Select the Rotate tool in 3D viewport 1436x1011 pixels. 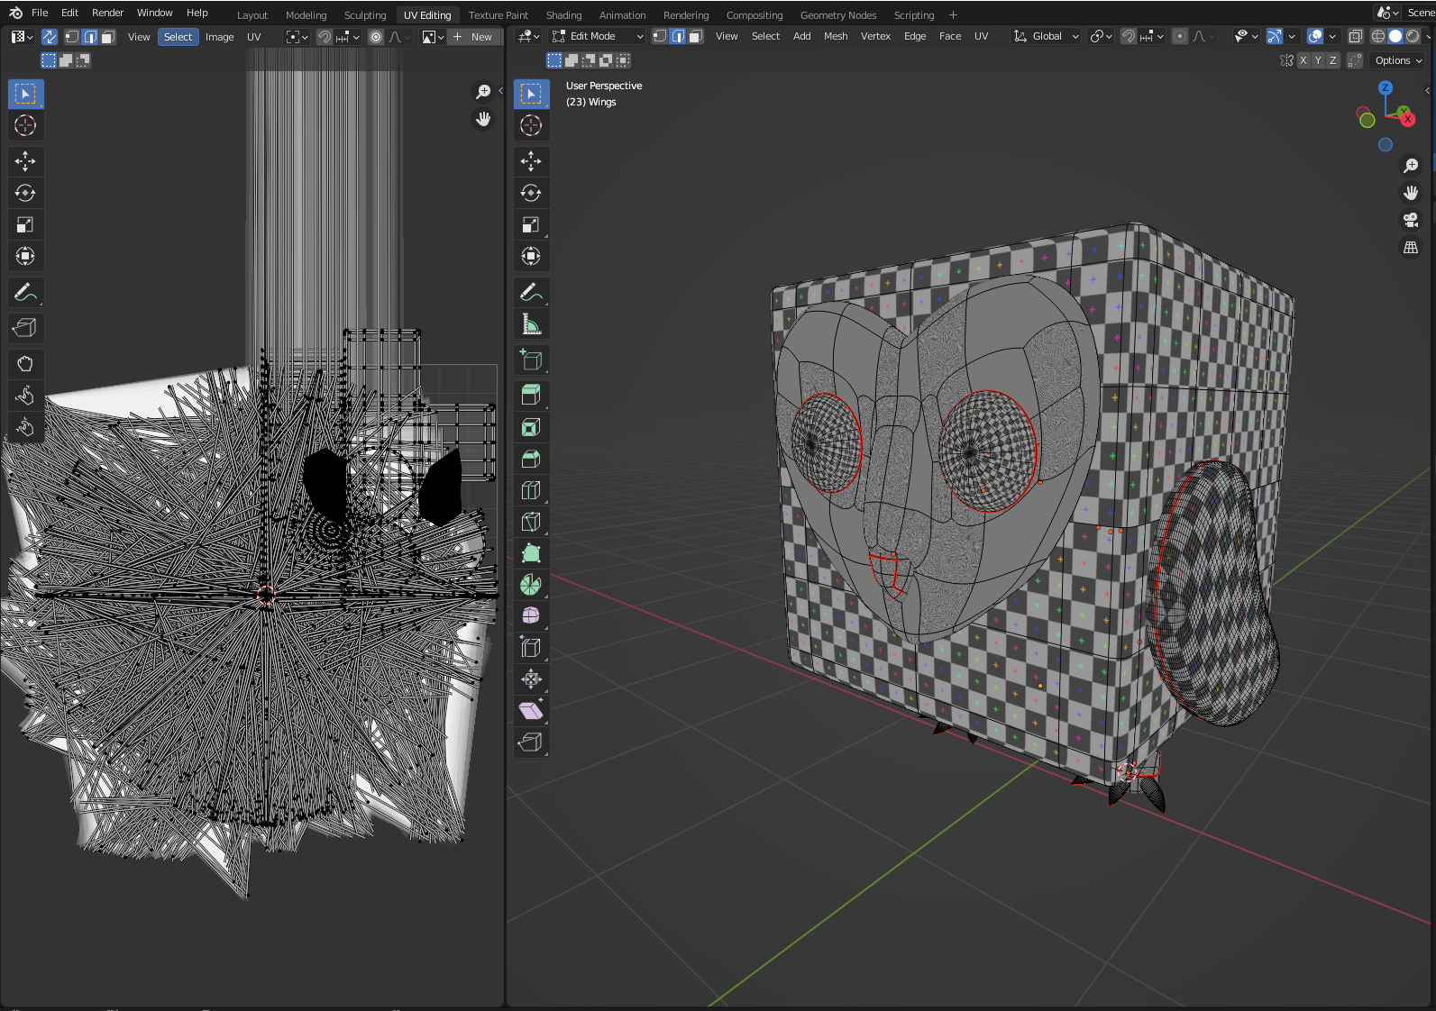pos(531,193)
